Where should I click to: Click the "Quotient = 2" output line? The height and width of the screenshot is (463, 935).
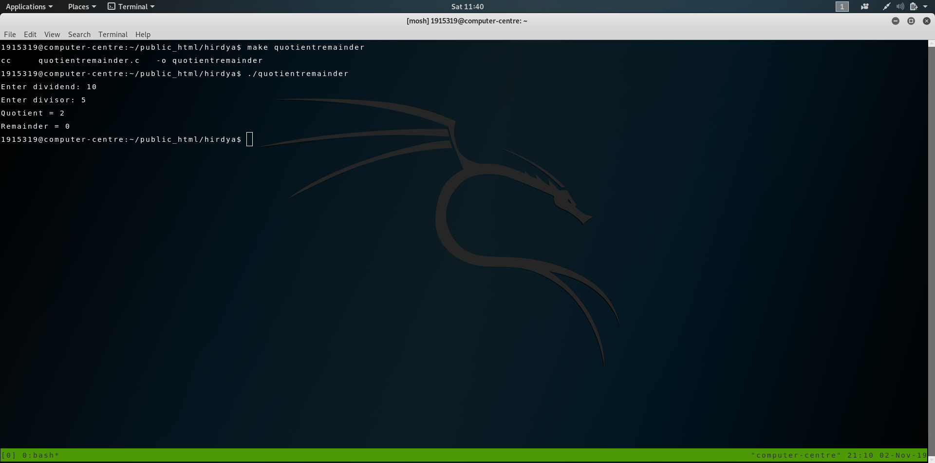(x=33, y=113)
